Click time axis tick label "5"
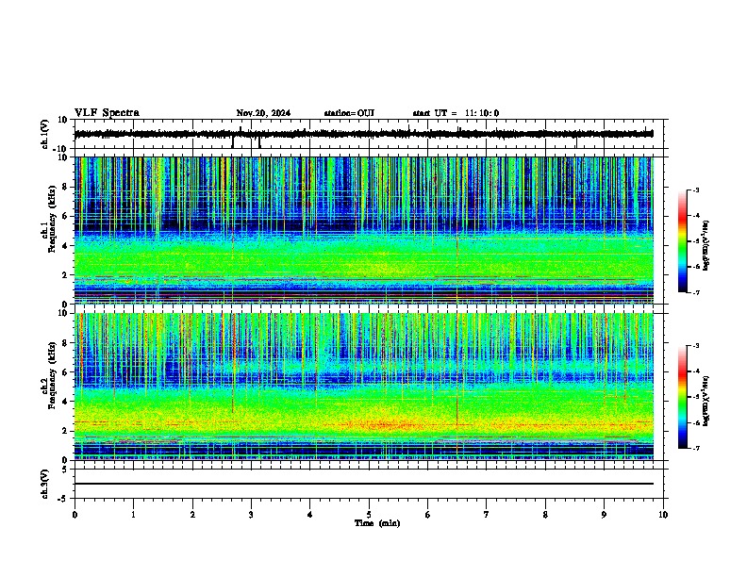 tap(369, 515)
